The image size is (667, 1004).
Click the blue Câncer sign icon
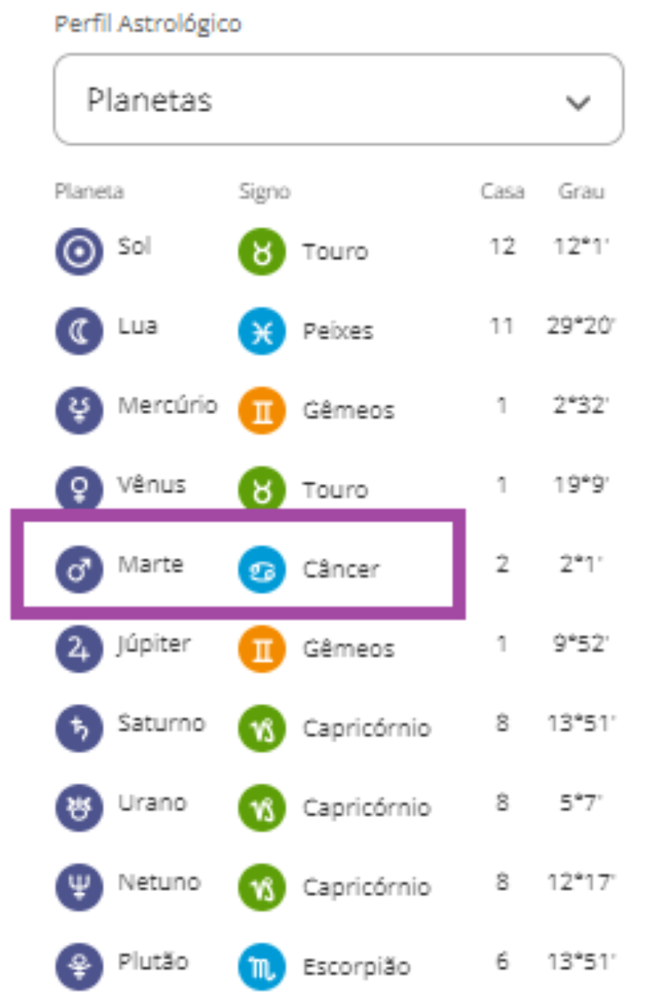click(x=262, y=568)
